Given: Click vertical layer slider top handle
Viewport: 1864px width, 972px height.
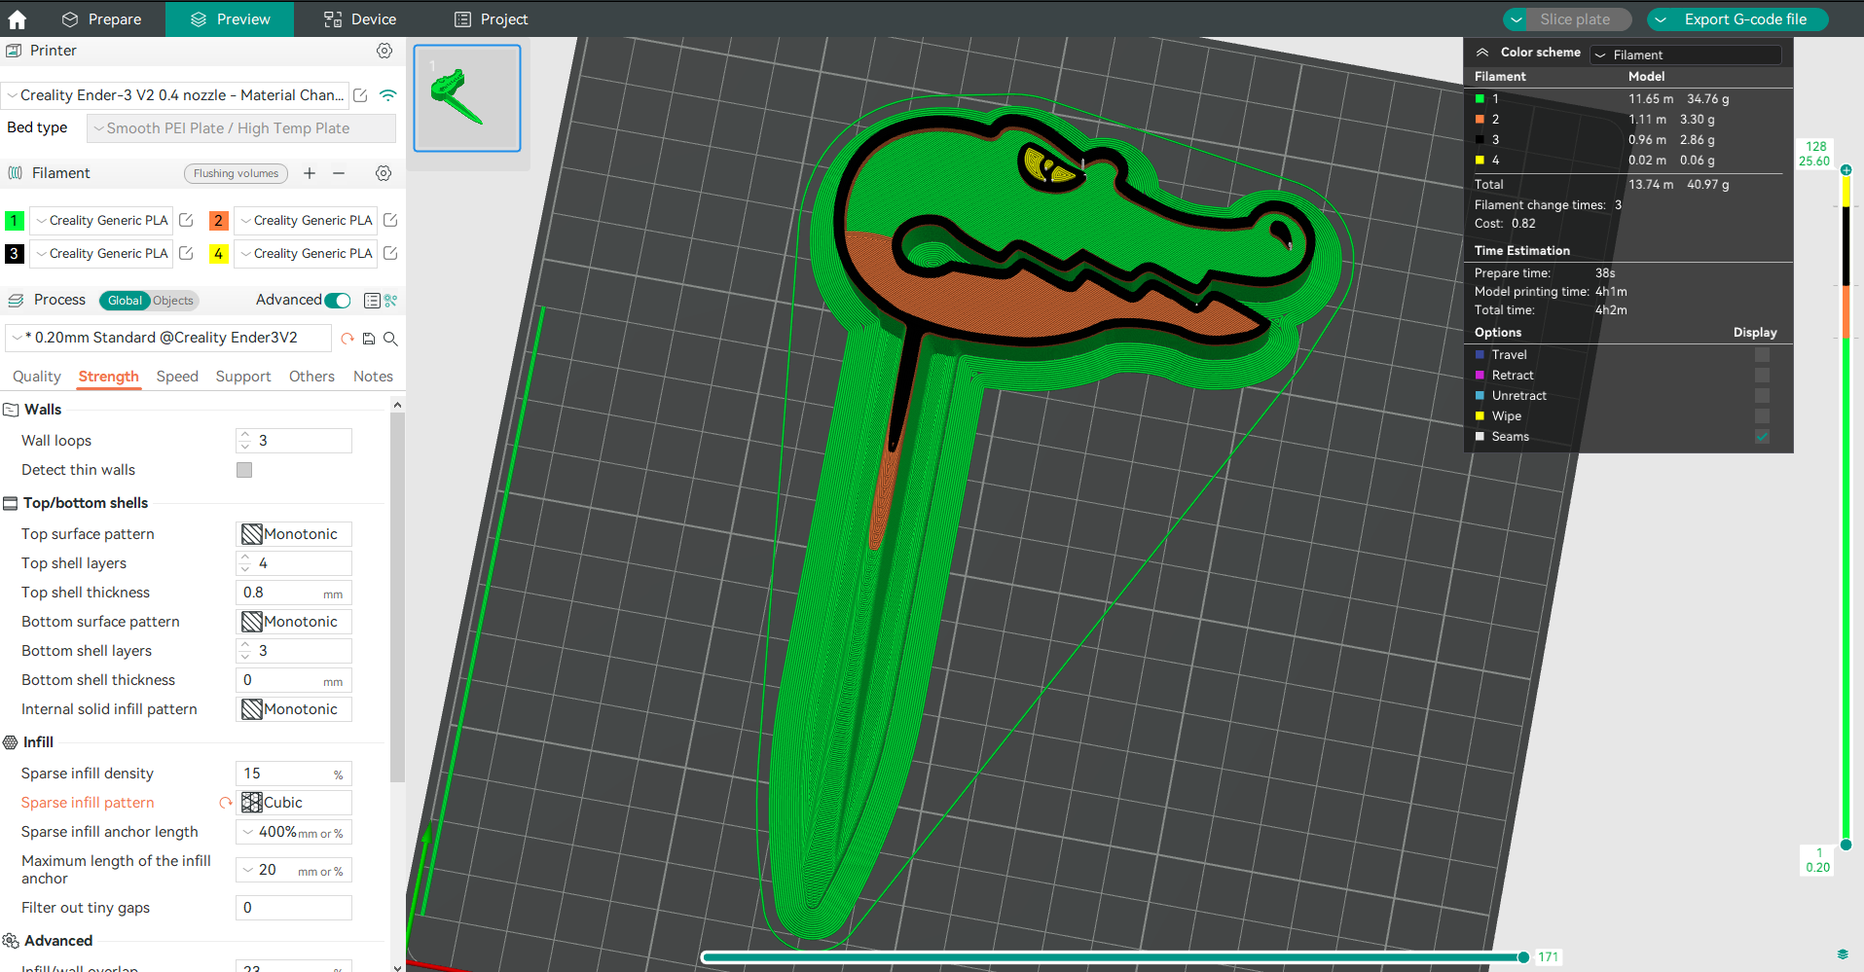Looking at the screenshot, I should point(1846,170).
